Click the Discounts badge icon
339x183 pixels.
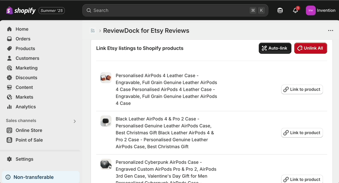point(9,78)
